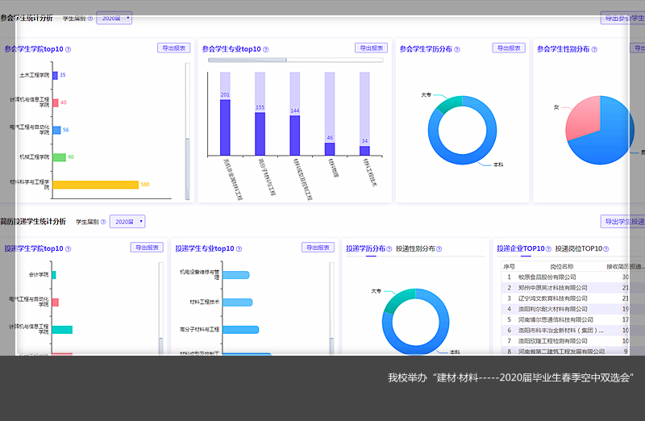Click help icon beside 投递学生专业top10 title
This screenshot has width=645, height=421.
pyautogui.click(x=239, y=249)
